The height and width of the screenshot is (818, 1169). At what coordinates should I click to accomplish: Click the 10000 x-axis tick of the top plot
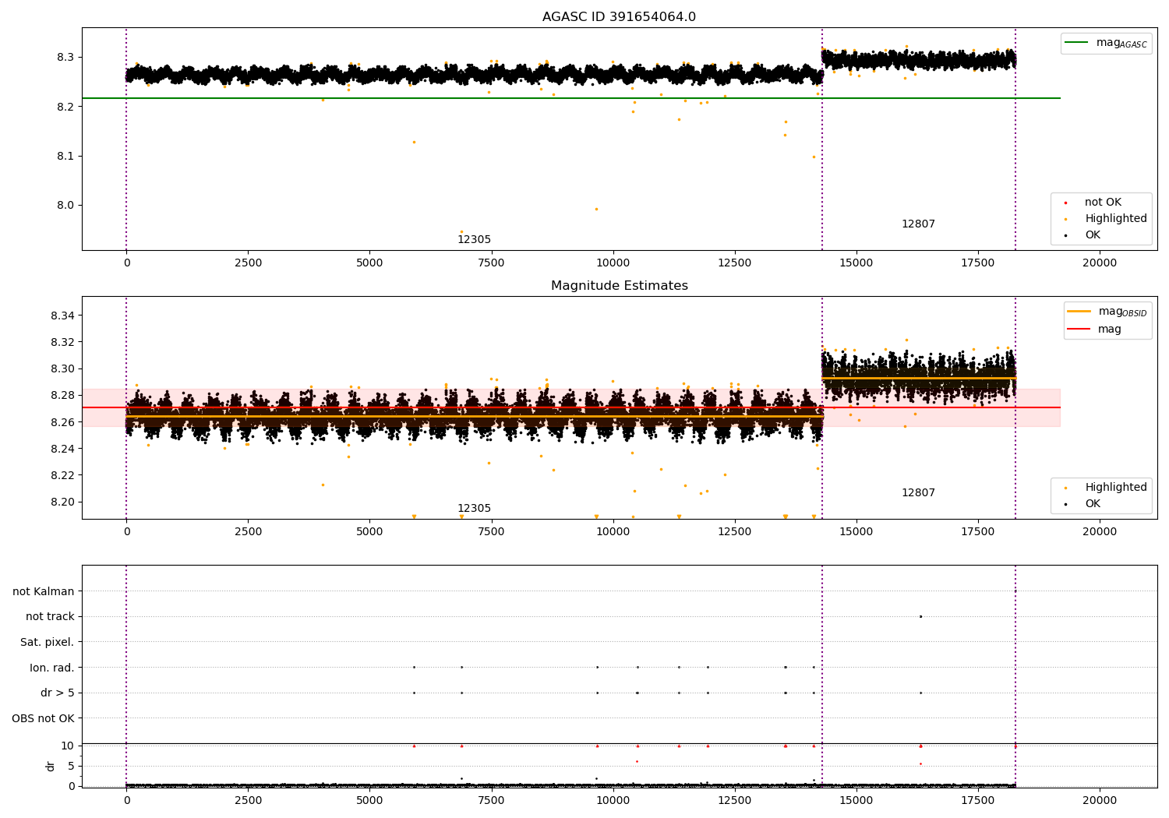(x=613, y=263)
